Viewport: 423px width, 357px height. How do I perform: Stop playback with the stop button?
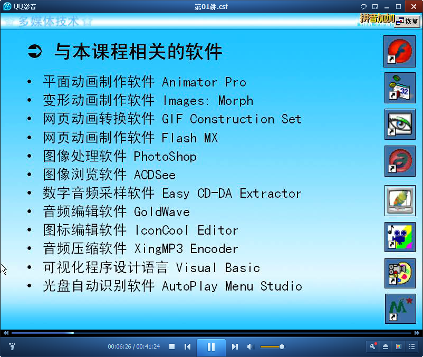point(172,346)
